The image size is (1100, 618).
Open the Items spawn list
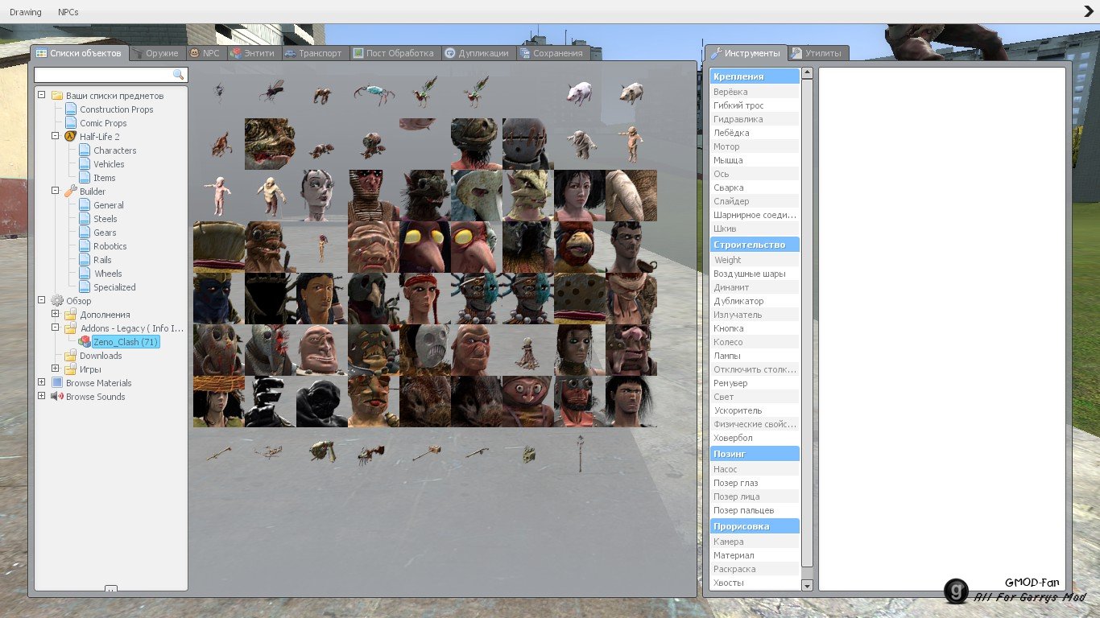[x=104, y=178]
